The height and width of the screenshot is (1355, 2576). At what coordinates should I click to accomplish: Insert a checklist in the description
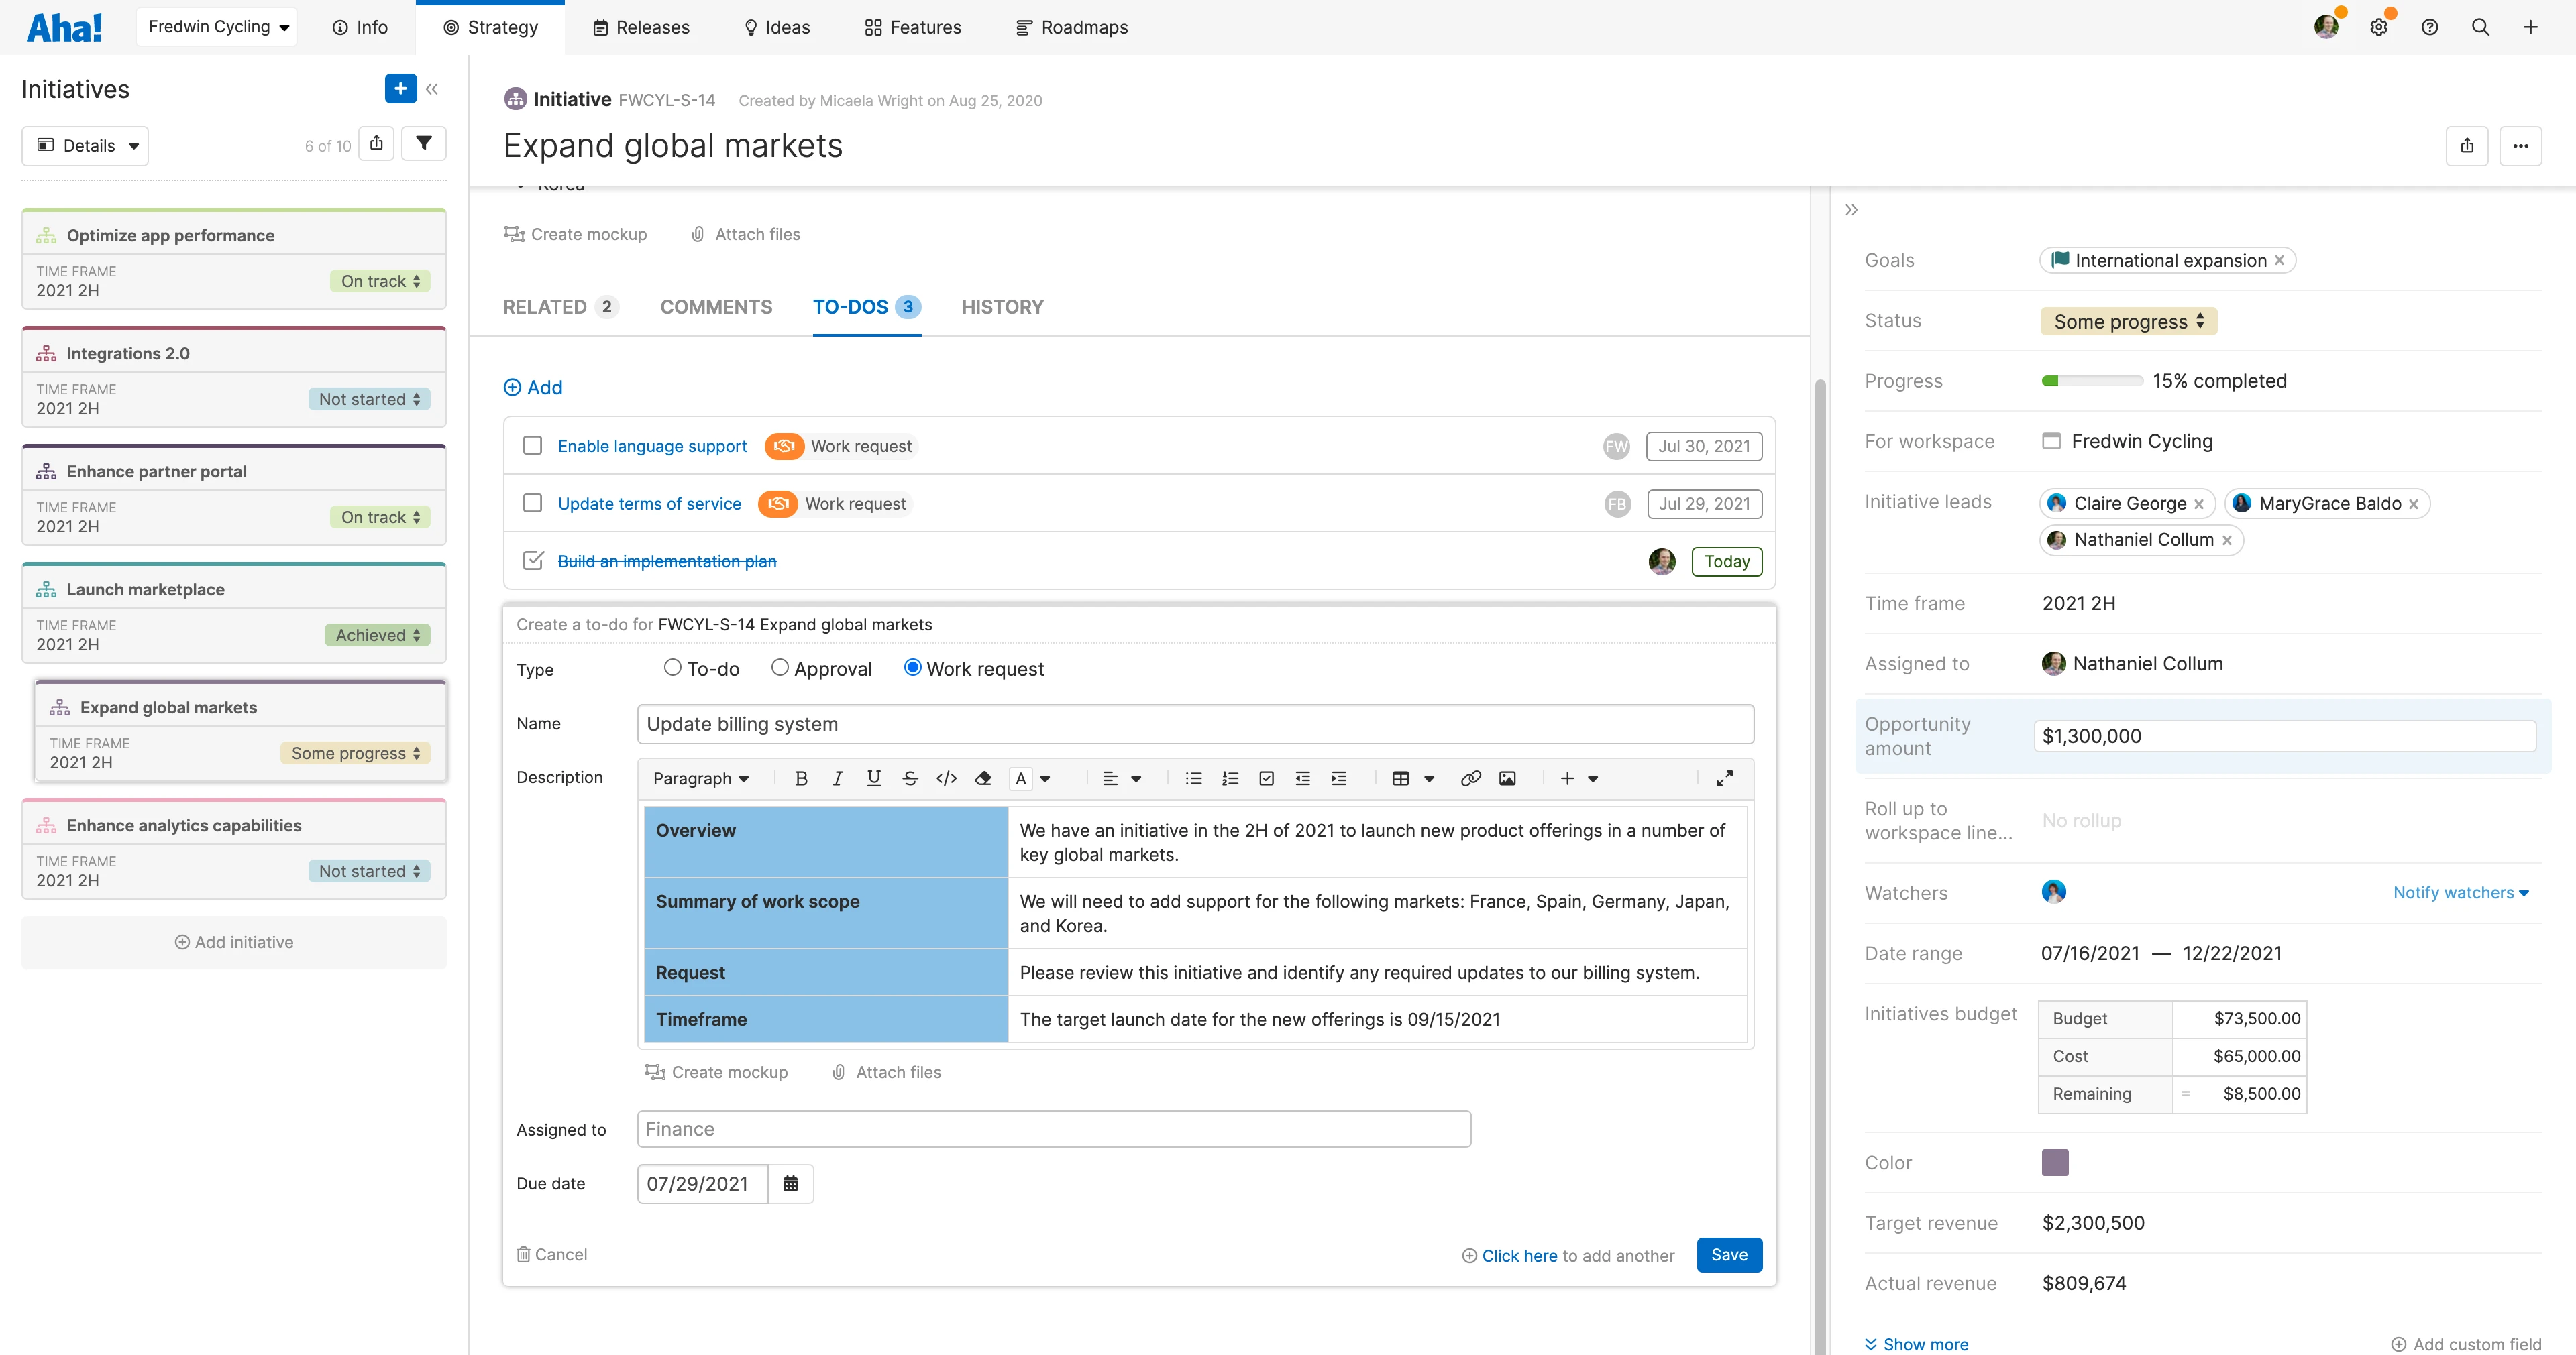pos(1266,778)
